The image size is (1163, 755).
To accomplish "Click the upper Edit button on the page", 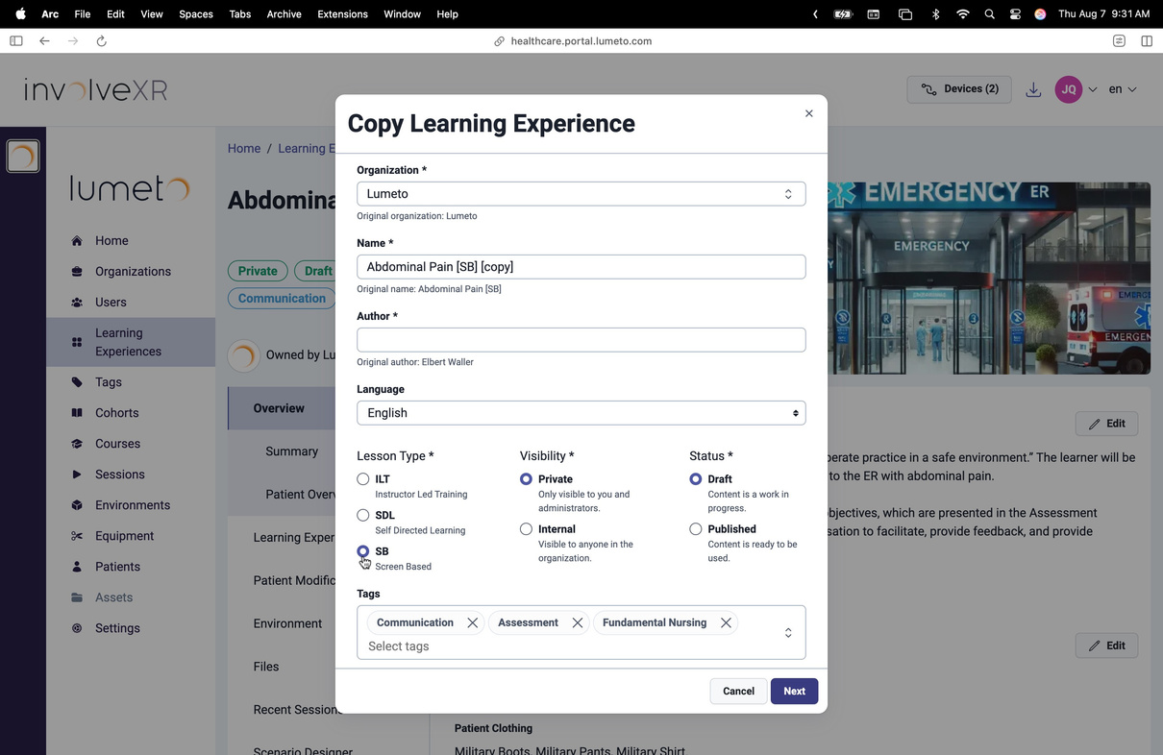I will 1106,424.
